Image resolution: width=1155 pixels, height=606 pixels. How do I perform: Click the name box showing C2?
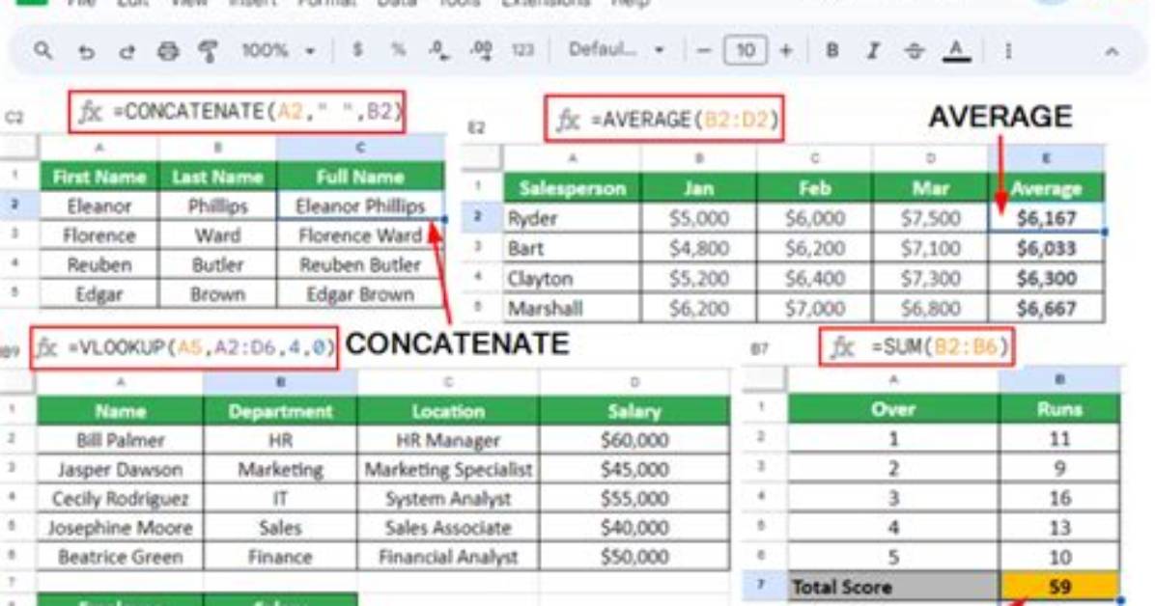[14, 117]
